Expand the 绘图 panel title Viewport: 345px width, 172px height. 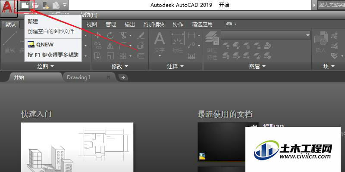click(x=46, y=66)
